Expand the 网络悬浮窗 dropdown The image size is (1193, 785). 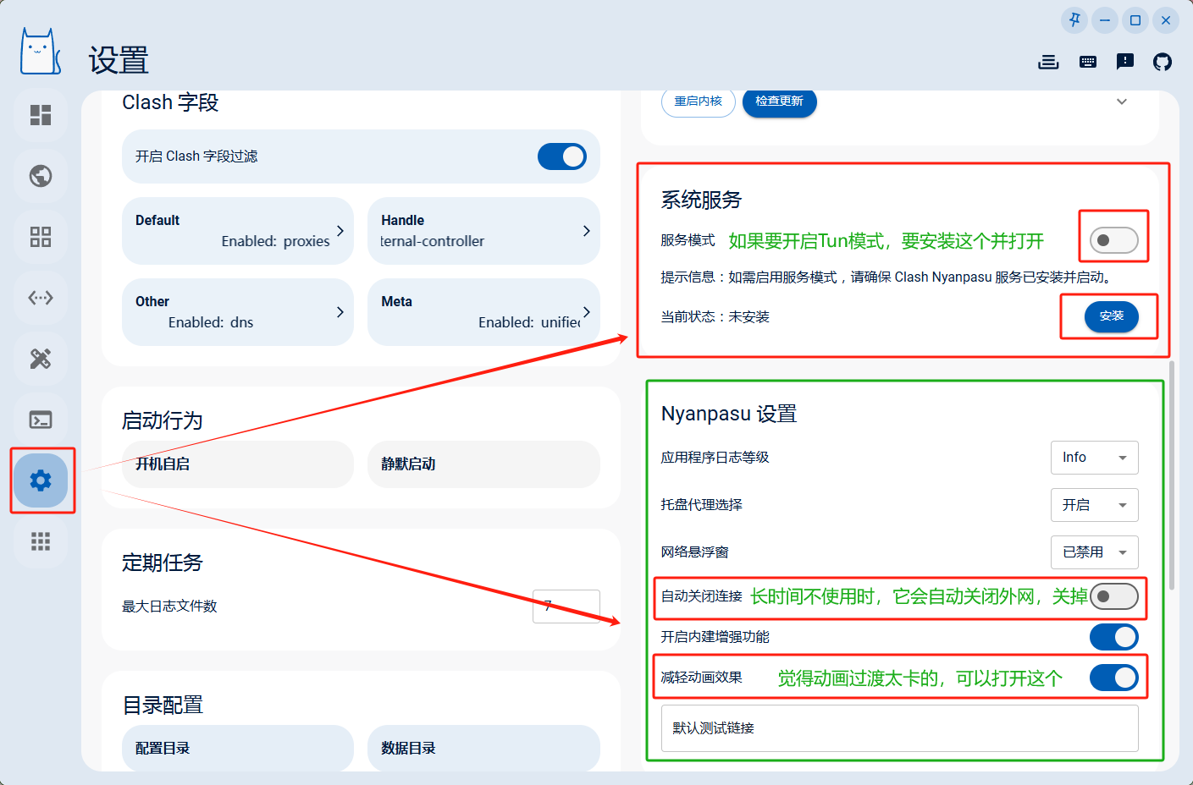tap(1094, 552)
